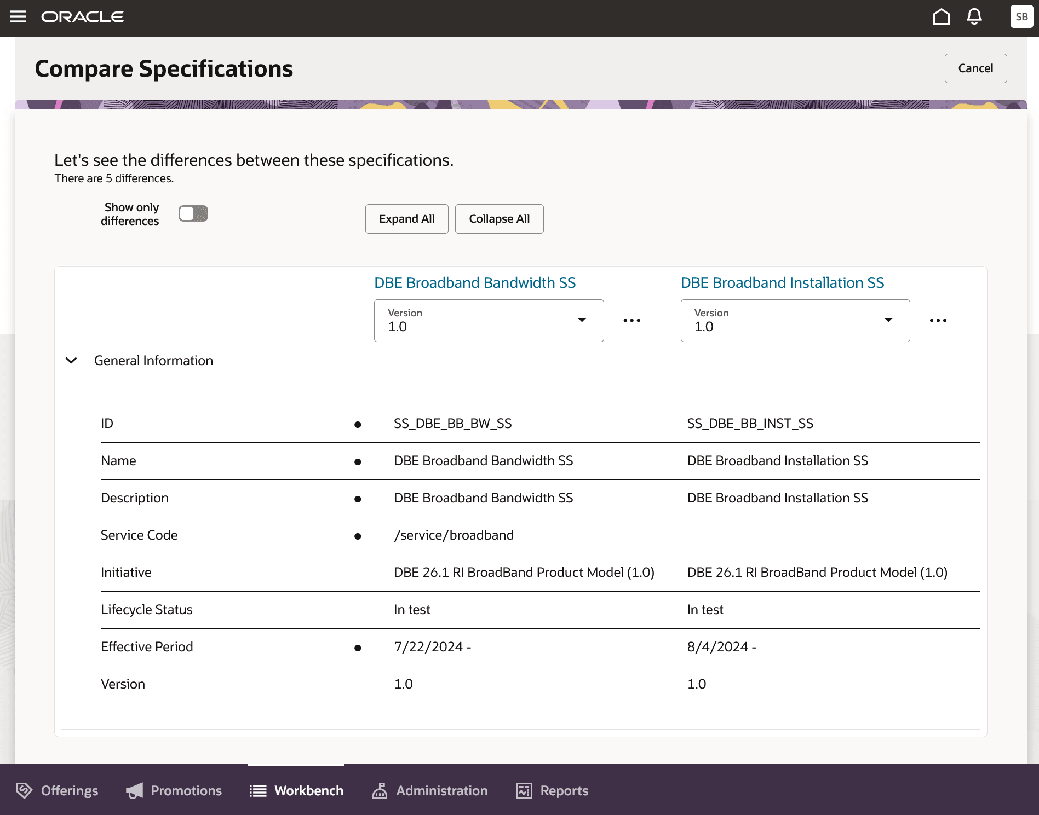Open actions menu for Installation SS column
Screen dimensions: 1039x815
coord(938,321)
